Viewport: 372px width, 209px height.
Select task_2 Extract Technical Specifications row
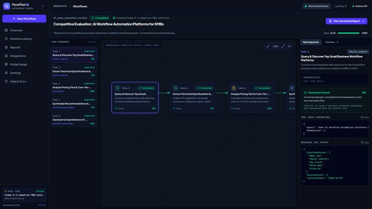point(73,71)
